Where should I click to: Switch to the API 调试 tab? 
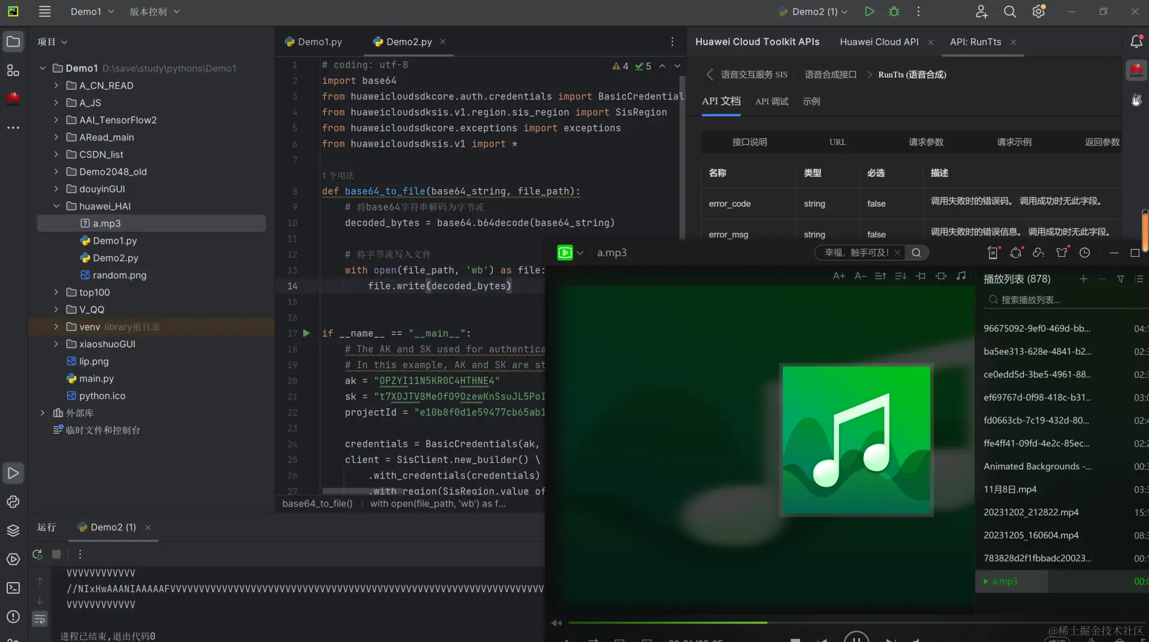click(x=771, y=102)
